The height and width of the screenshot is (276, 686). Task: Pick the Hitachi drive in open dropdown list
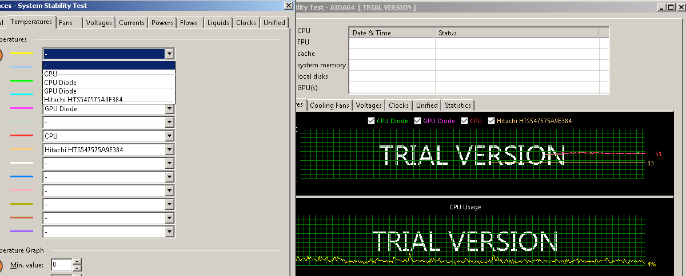tap(109, 99)
